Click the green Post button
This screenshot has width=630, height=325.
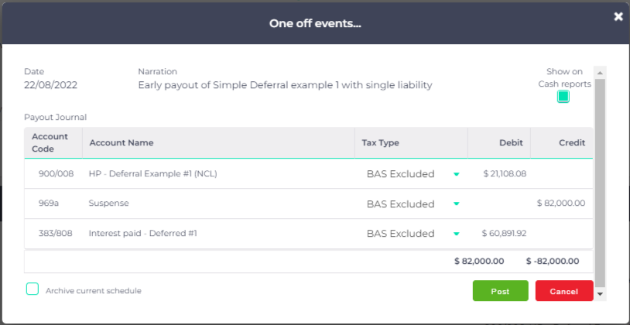(x=500, y=291)
